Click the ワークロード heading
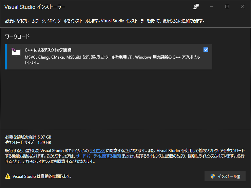 click(17, 37)
